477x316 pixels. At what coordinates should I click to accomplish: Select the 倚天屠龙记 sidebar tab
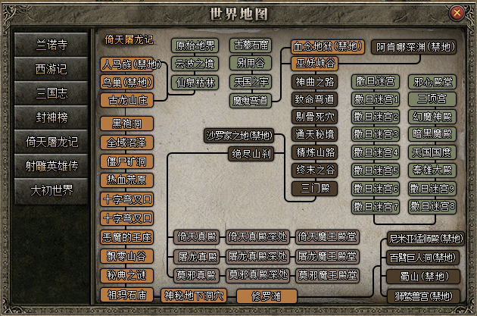[x=51, y=142]
